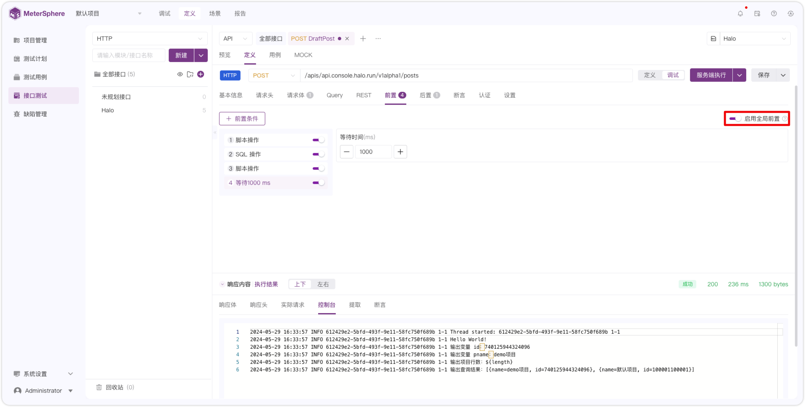Open the 响应头 result tab
This screenshot has height=407, width=805.
[x=259, y=305]
